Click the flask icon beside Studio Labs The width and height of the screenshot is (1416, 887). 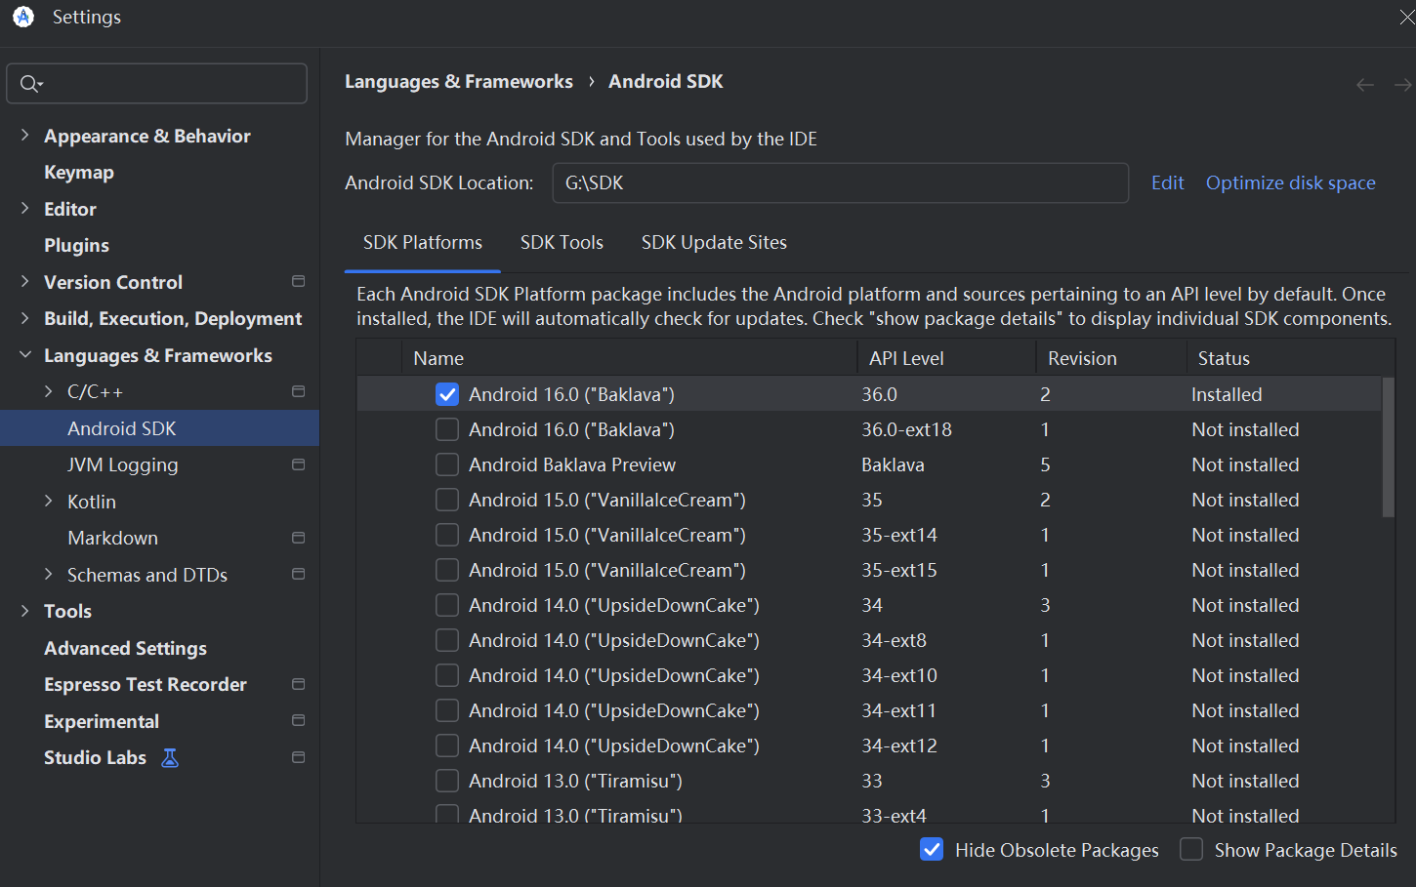point(169,757)
